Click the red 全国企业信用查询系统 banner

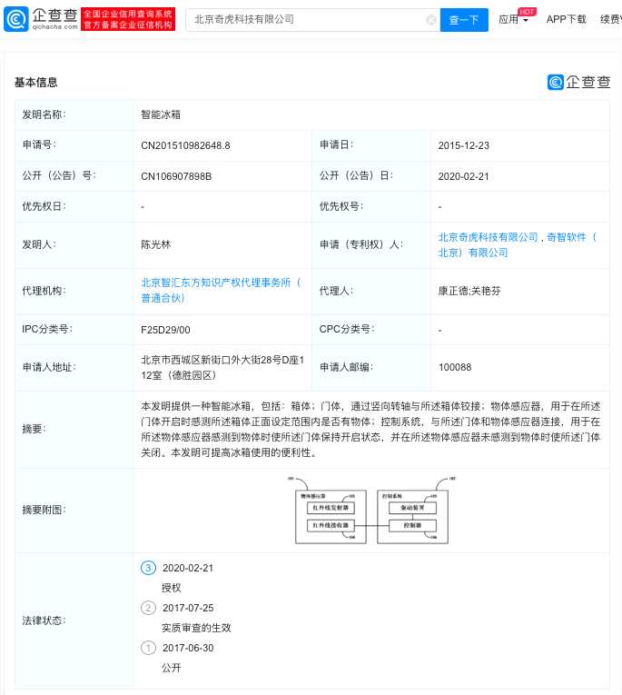click(128, 19)
